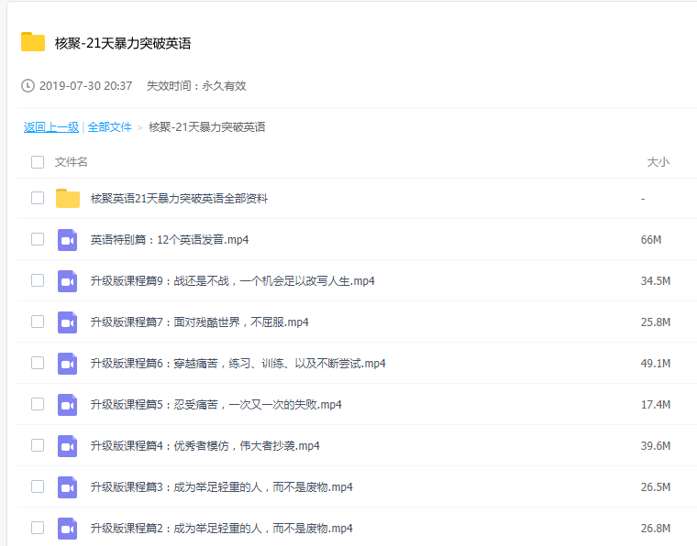This screenshot has width=697, height=546.
Task: Click the 26.5M size value
Action: click(655, 487)
